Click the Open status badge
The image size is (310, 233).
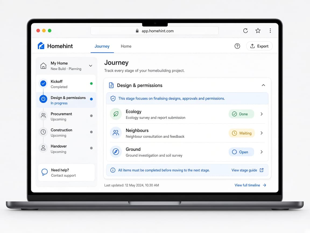241,152
